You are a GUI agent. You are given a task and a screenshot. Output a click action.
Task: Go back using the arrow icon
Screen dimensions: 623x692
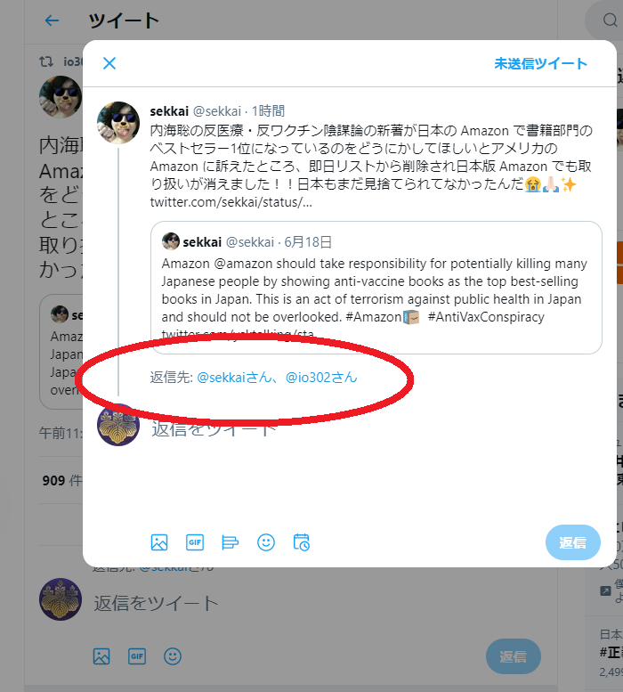click(x=53, y=20)
